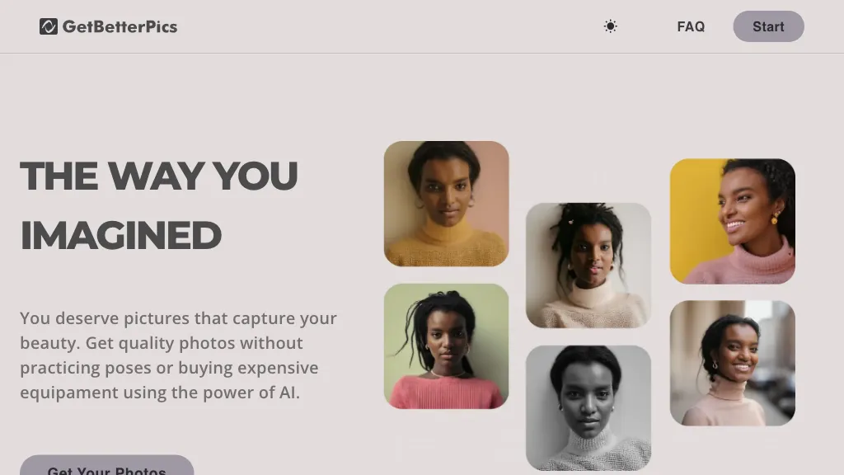The width and height of the screenshot is (844, 475).
Task: Click the GetBetterPics logo icon
Action: tap(49, 26)
